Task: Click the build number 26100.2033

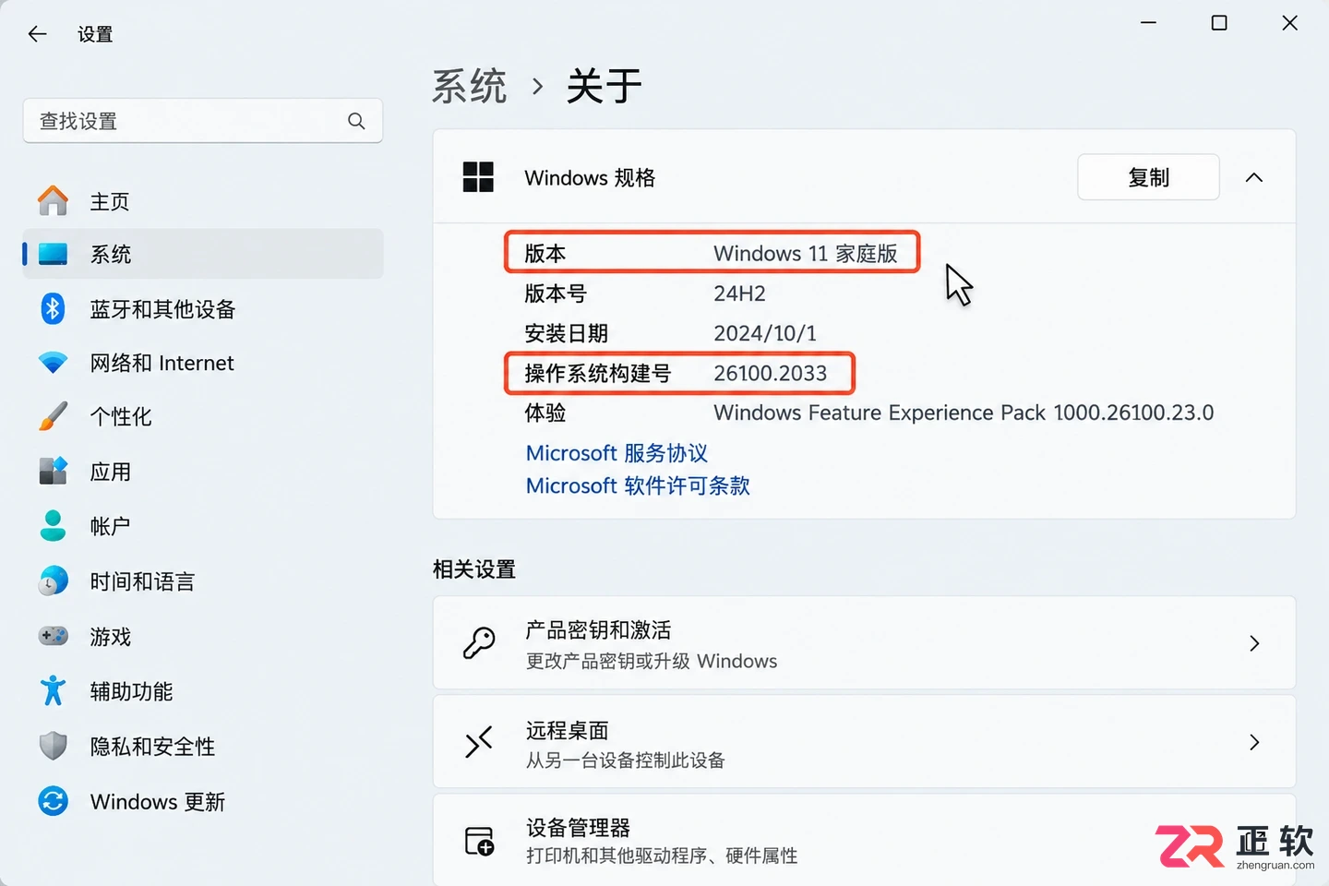Action: tap(770, 373)
